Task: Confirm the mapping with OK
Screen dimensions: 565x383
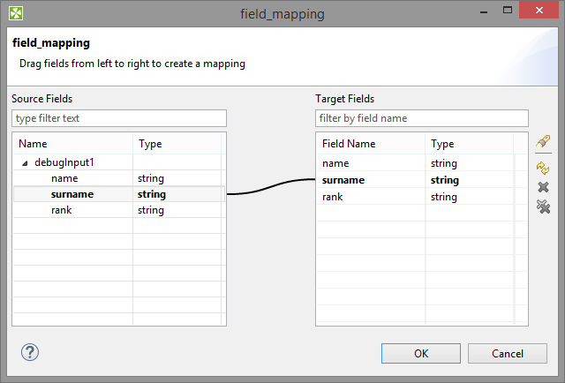Action: (x=421, y=353)
